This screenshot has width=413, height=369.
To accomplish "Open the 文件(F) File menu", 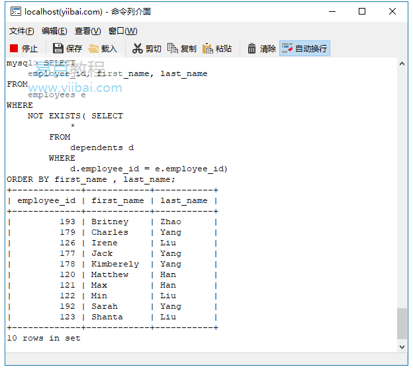I will pos(22,31).
